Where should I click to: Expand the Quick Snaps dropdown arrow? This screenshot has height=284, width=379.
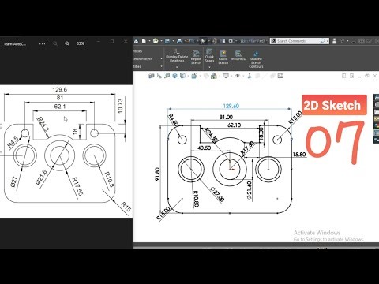209,67
